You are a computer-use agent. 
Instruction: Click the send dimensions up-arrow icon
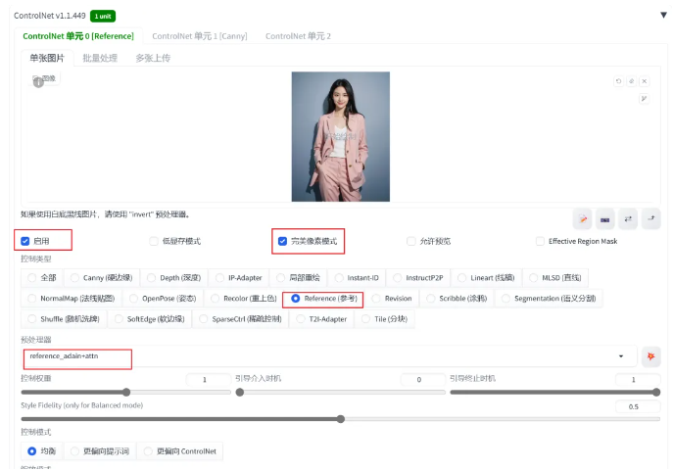pyautogui.click(x=651, y=219)
